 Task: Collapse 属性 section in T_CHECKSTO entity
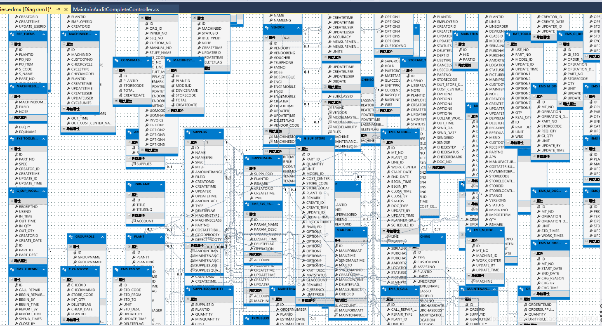click(63, 280)
